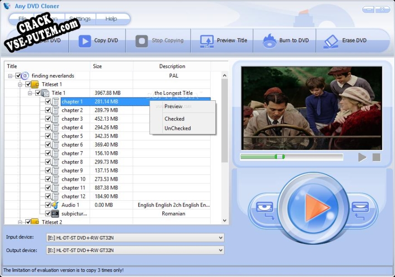Toggle the subpicture checkbox
Screen dimensions: 395x277
pos(48,214)
